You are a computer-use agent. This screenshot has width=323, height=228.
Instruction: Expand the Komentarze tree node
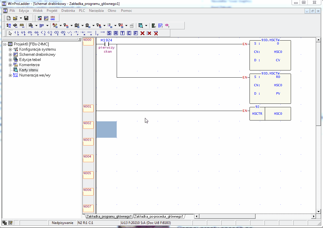coord(10,65)
